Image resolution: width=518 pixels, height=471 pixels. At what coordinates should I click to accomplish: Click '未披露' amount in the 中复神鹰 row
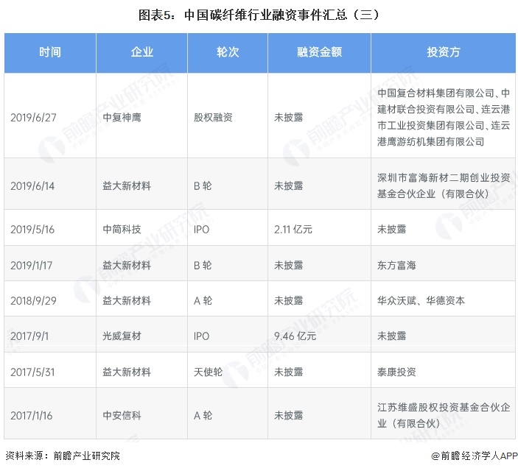click(288, 118)
